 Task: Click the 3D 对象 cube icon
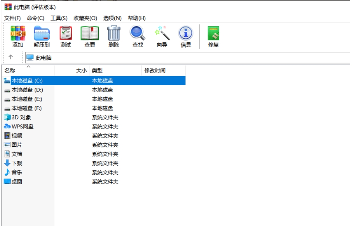[7, 117]
